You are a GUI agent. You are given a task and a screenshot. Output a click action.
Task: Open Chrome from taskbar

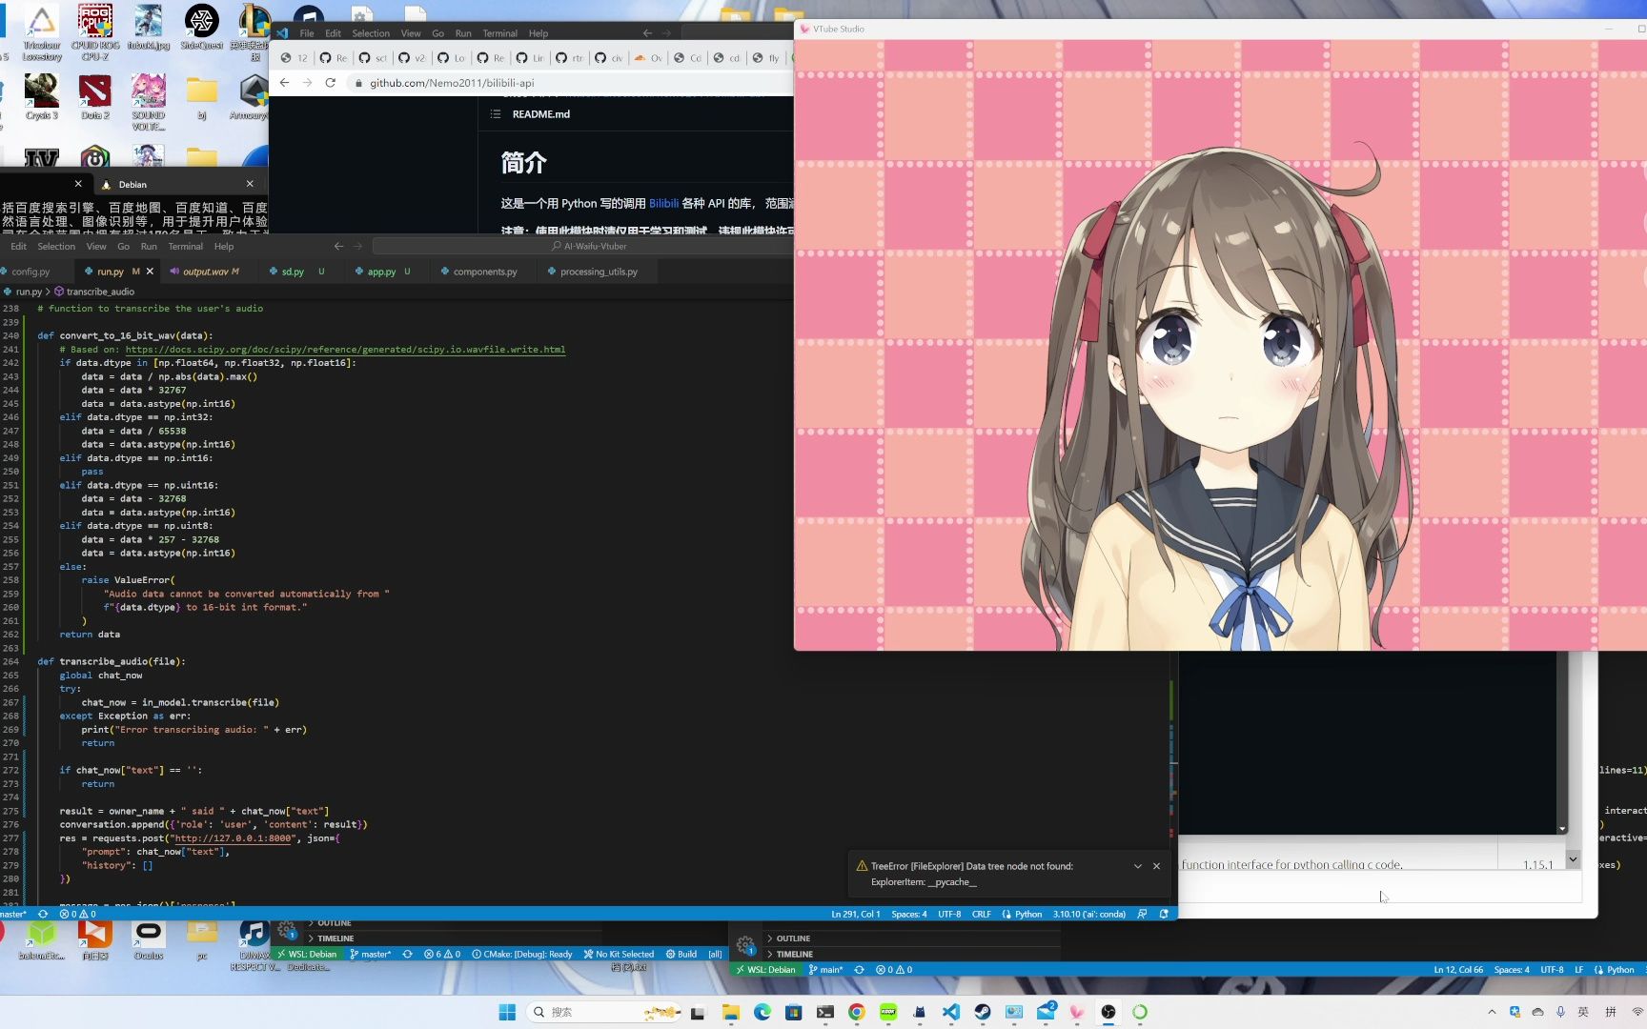pos(857,1012)
